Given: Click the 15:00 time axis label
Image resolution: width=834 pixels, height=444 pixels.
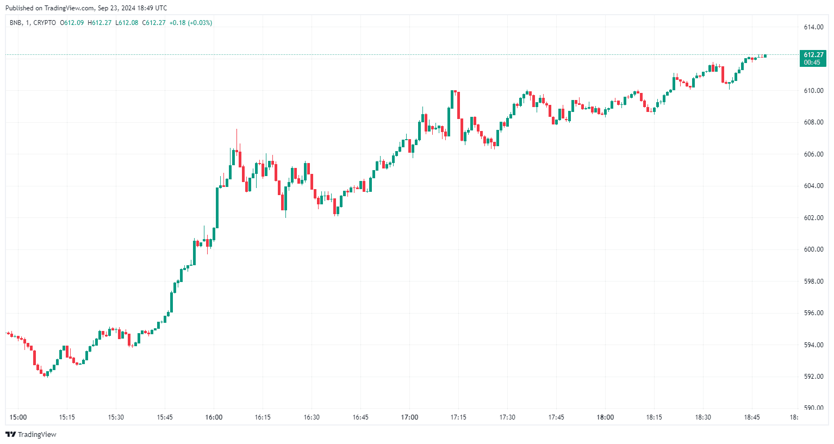Looking at the screenshot, I should pos(18,417).
